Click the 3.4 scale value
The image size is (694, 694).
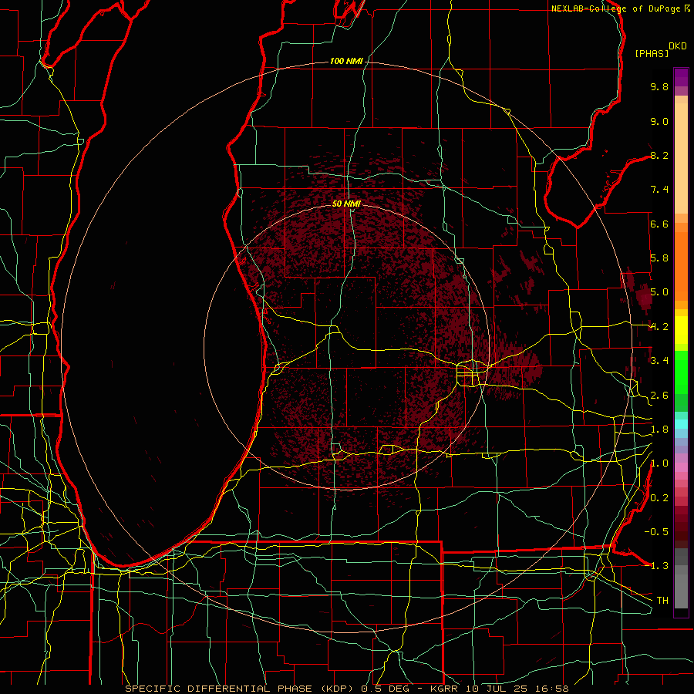659,361
